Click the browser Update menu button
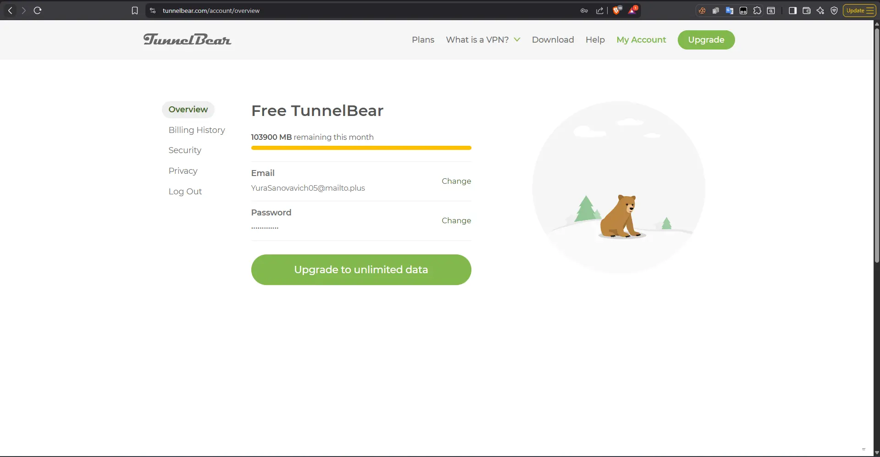This screenshot has height=457, width=880. click(x=859, y=11)
